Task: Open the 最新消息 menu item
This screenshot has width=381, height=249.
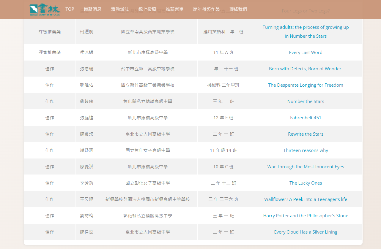Action: point(93,9)
